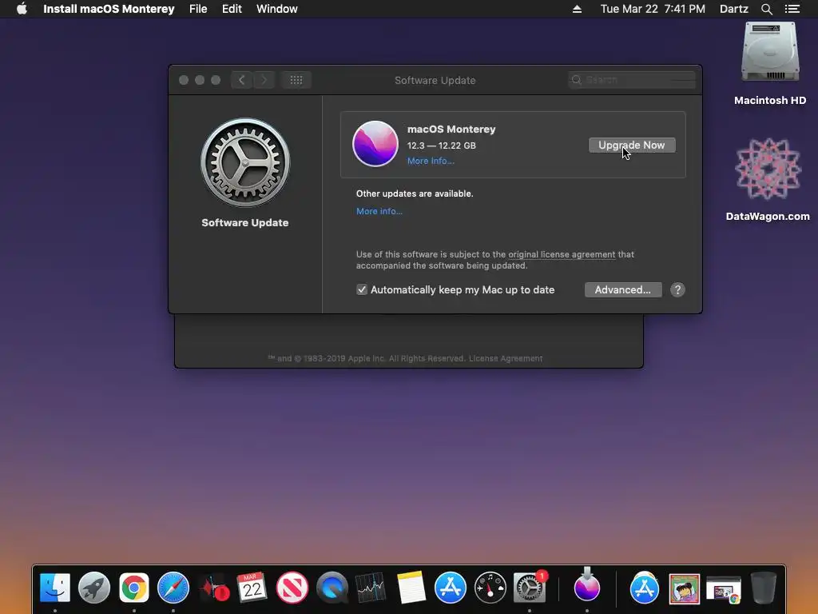818x614 pixels.
Task: Open the Calendar app showing 22
Action: pyautogui.click(x=252, y=588)
